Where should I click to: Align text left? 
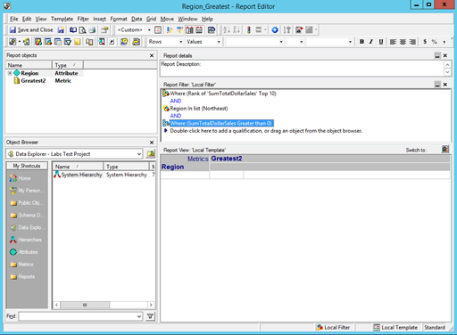click(x=393, y=42)
